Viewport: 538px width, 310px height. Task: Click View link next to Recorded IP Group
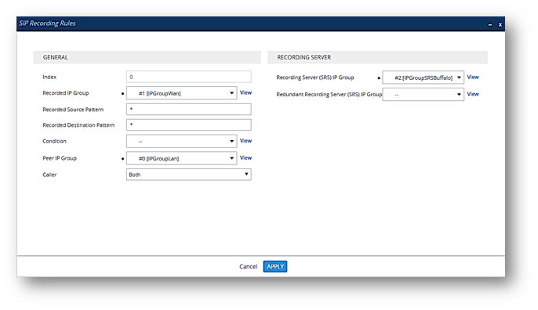coord(245,92)
